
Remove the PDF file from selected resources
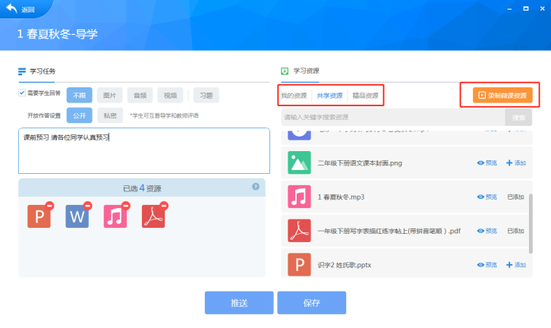pyautogui.click(x=164, y=206)
